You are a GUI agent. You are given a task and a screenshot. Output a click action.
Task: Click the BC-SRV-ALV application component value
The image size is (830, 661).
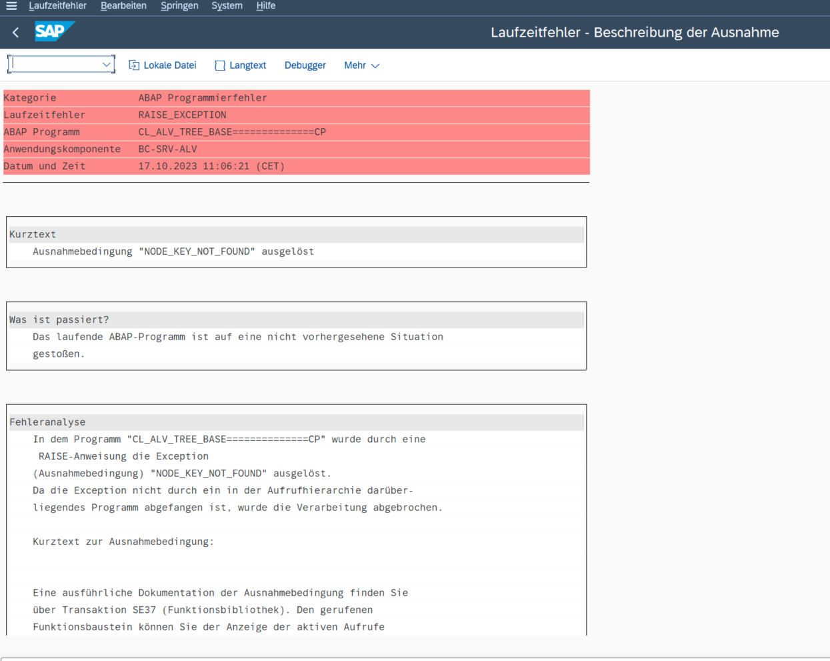pos(167,149)
